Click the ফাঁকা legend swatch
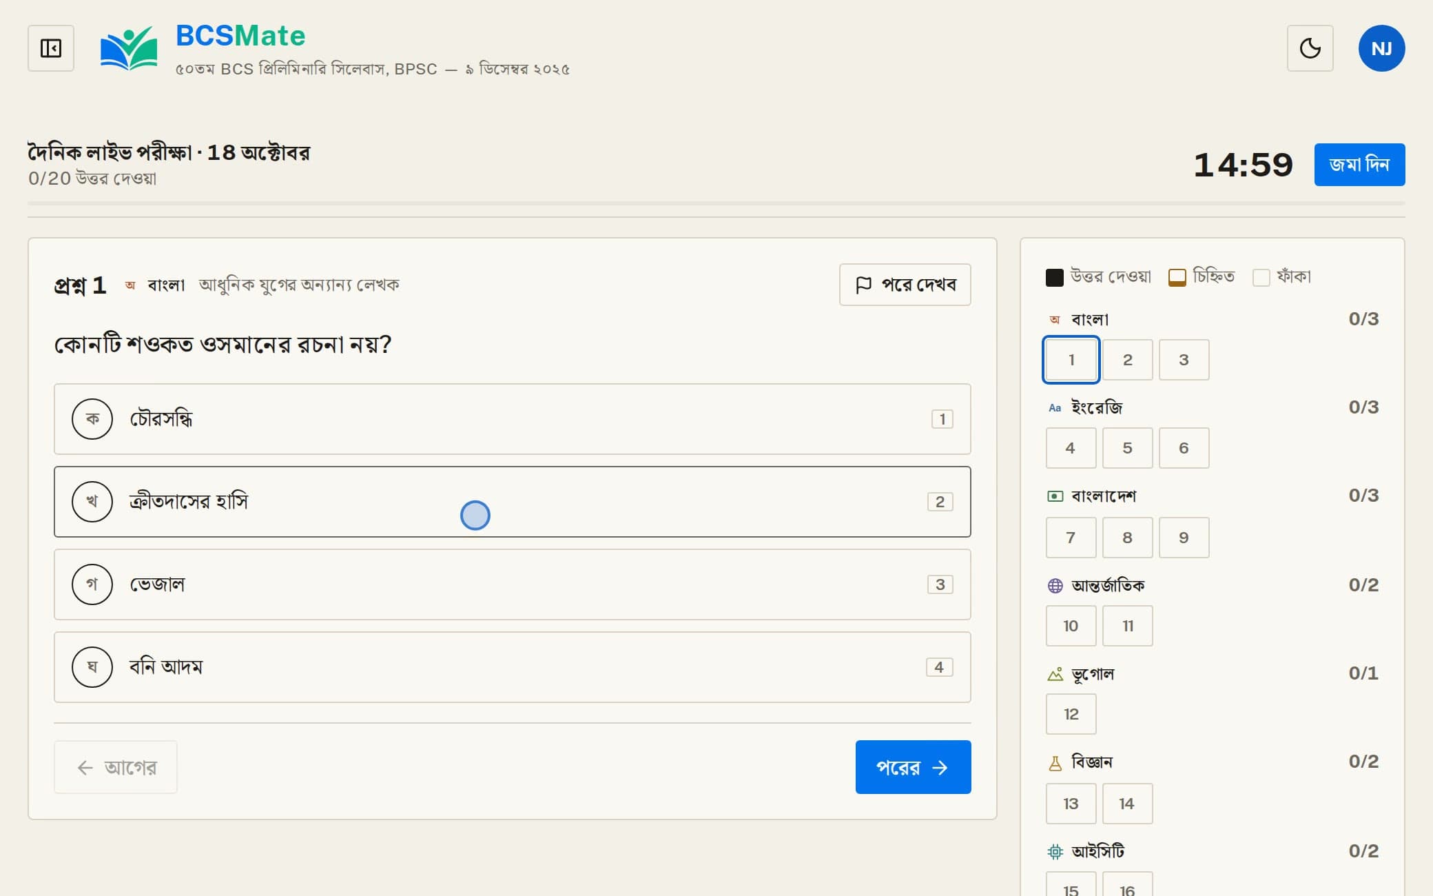 [x=1261, y=278]
